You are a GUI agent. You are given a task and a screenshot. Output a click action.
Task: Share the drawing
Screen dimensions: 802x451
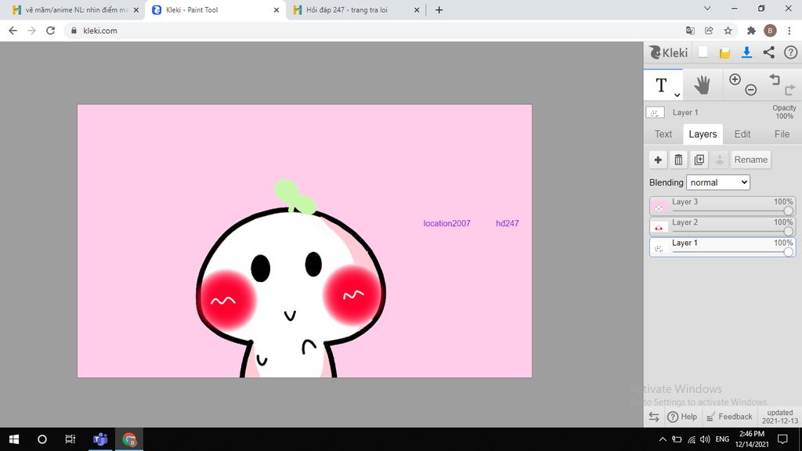(x=769, y=52)
